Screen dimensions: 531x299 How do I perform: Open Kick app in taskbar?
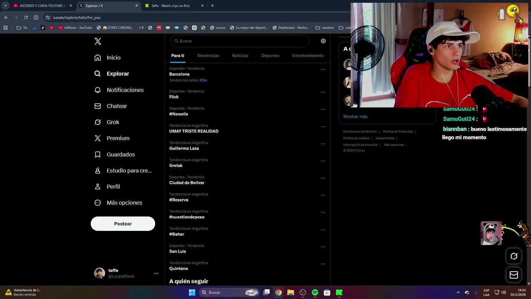click(x=339, y=292)
